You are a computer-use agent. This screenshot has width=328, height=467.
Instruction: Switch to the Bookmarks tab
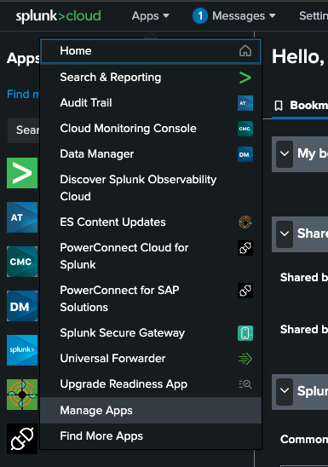[301, 106]
